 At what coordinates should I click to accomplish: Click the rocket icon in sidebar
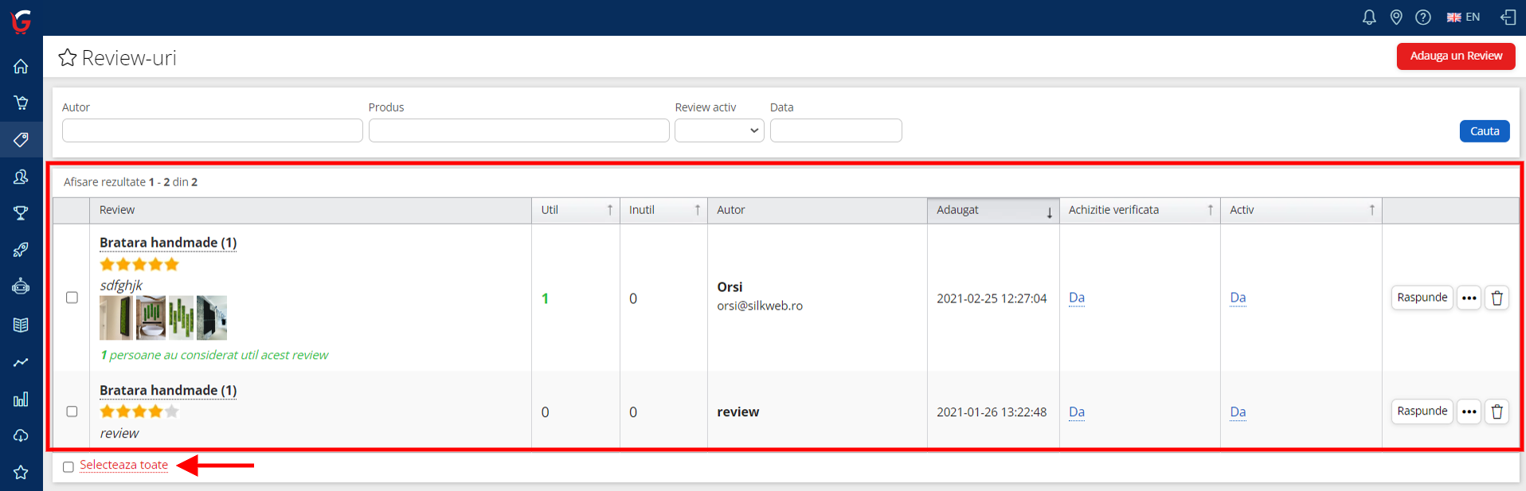(x=21, y=250)
